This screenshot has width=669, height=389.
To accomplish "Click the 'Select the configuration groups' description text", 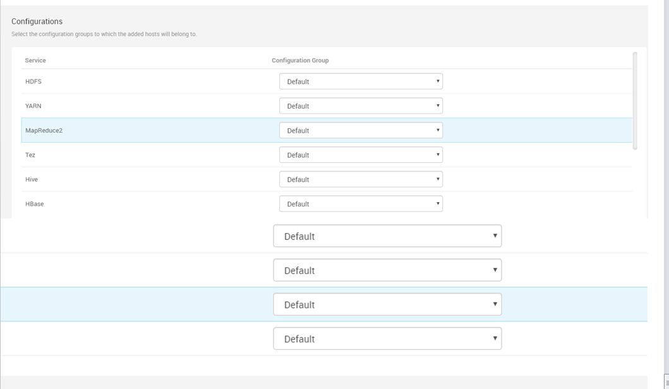I will [104, 34].
